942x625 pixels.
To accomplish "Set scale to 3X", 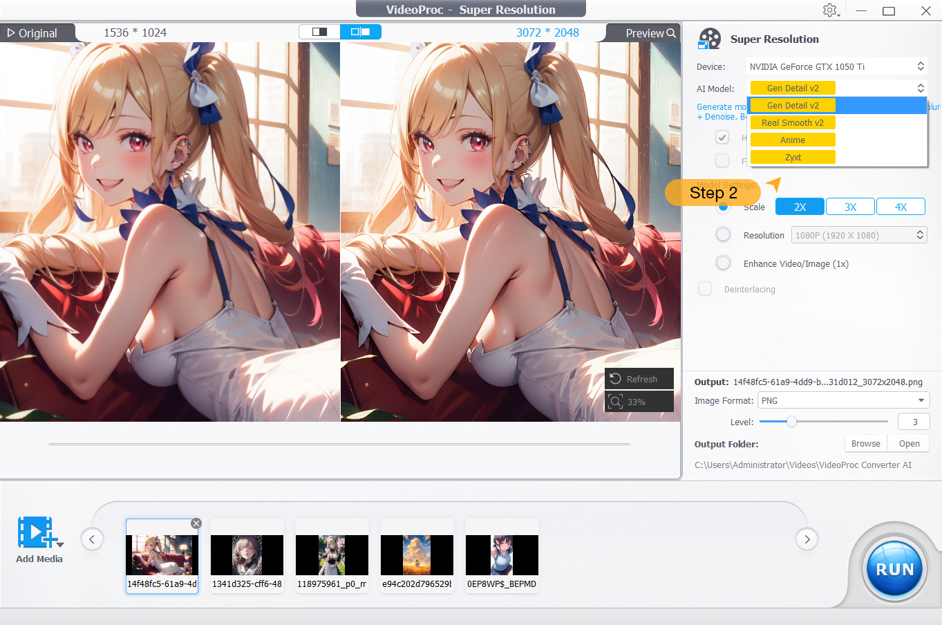I will pyautogui.click(x=850, y=207).
